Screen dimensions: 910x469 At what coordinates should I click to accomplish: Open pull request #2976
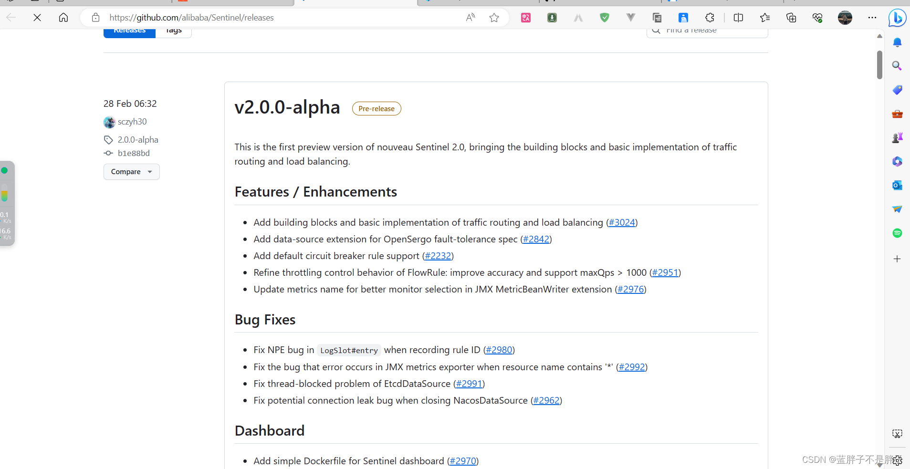click(630, 289)
